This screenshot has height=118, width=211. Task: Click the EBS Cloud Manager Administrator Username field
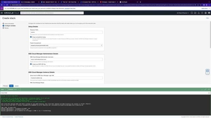(66, 59)
